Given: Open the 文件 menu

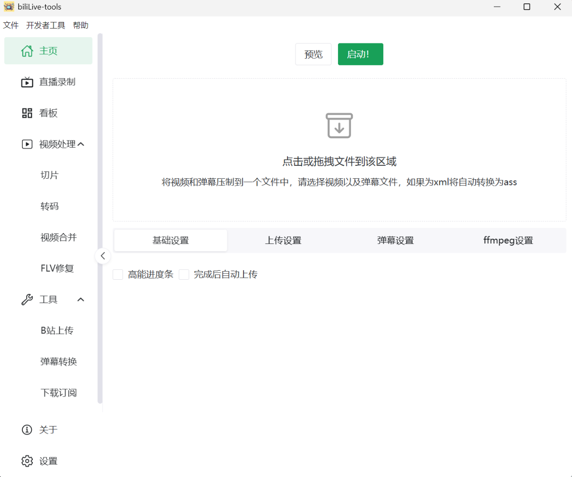Looking at the screenshot, I should pyautogui.click(x=10, y=26).
